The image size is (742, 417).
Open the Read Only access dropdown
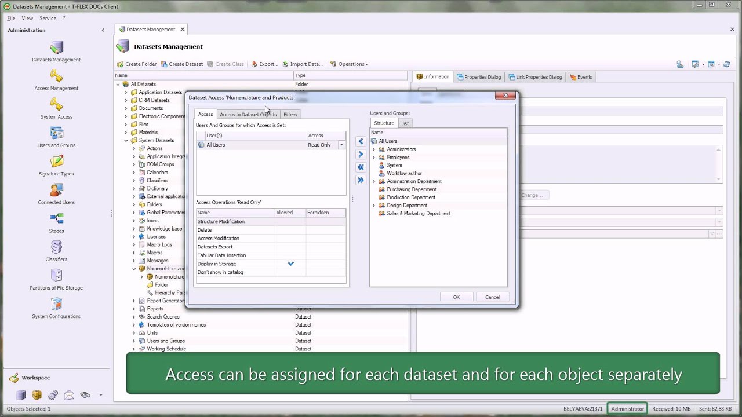[x=341, y=145]
